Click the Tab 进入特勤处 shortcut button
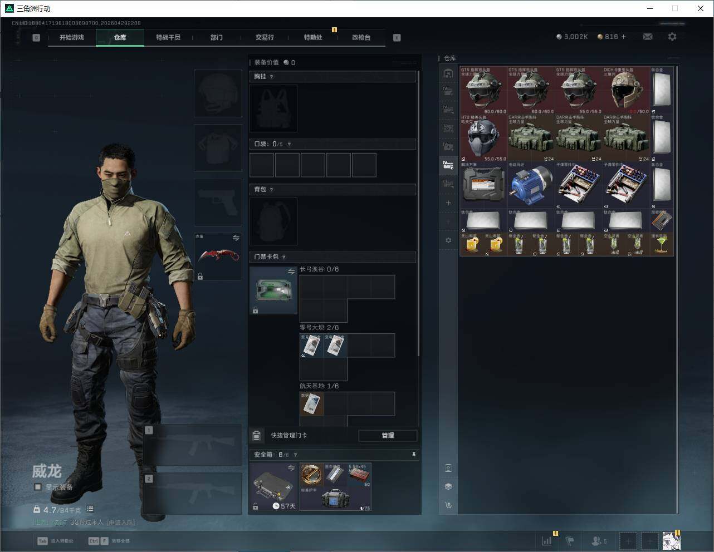714x552 pixels. coord(55,541)
